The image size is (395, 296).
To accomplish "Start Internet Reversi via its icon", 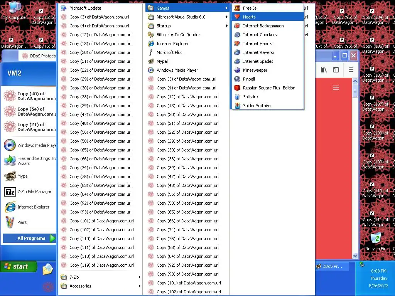I will tap(237, 52).
